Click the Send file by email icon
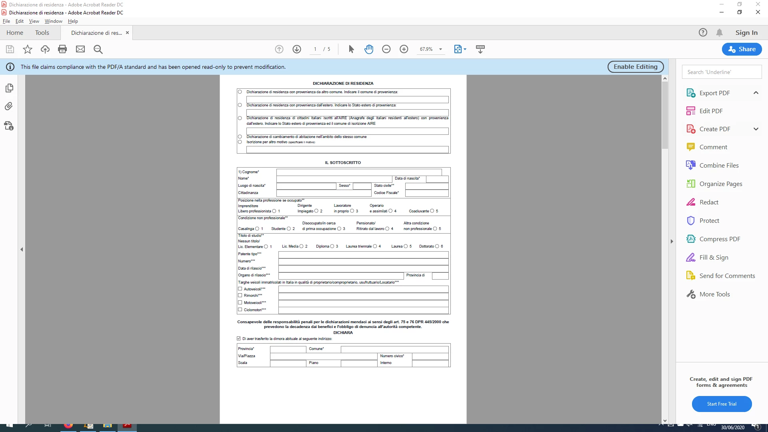This screenshot has height=432, width=768. pos(80,49)
